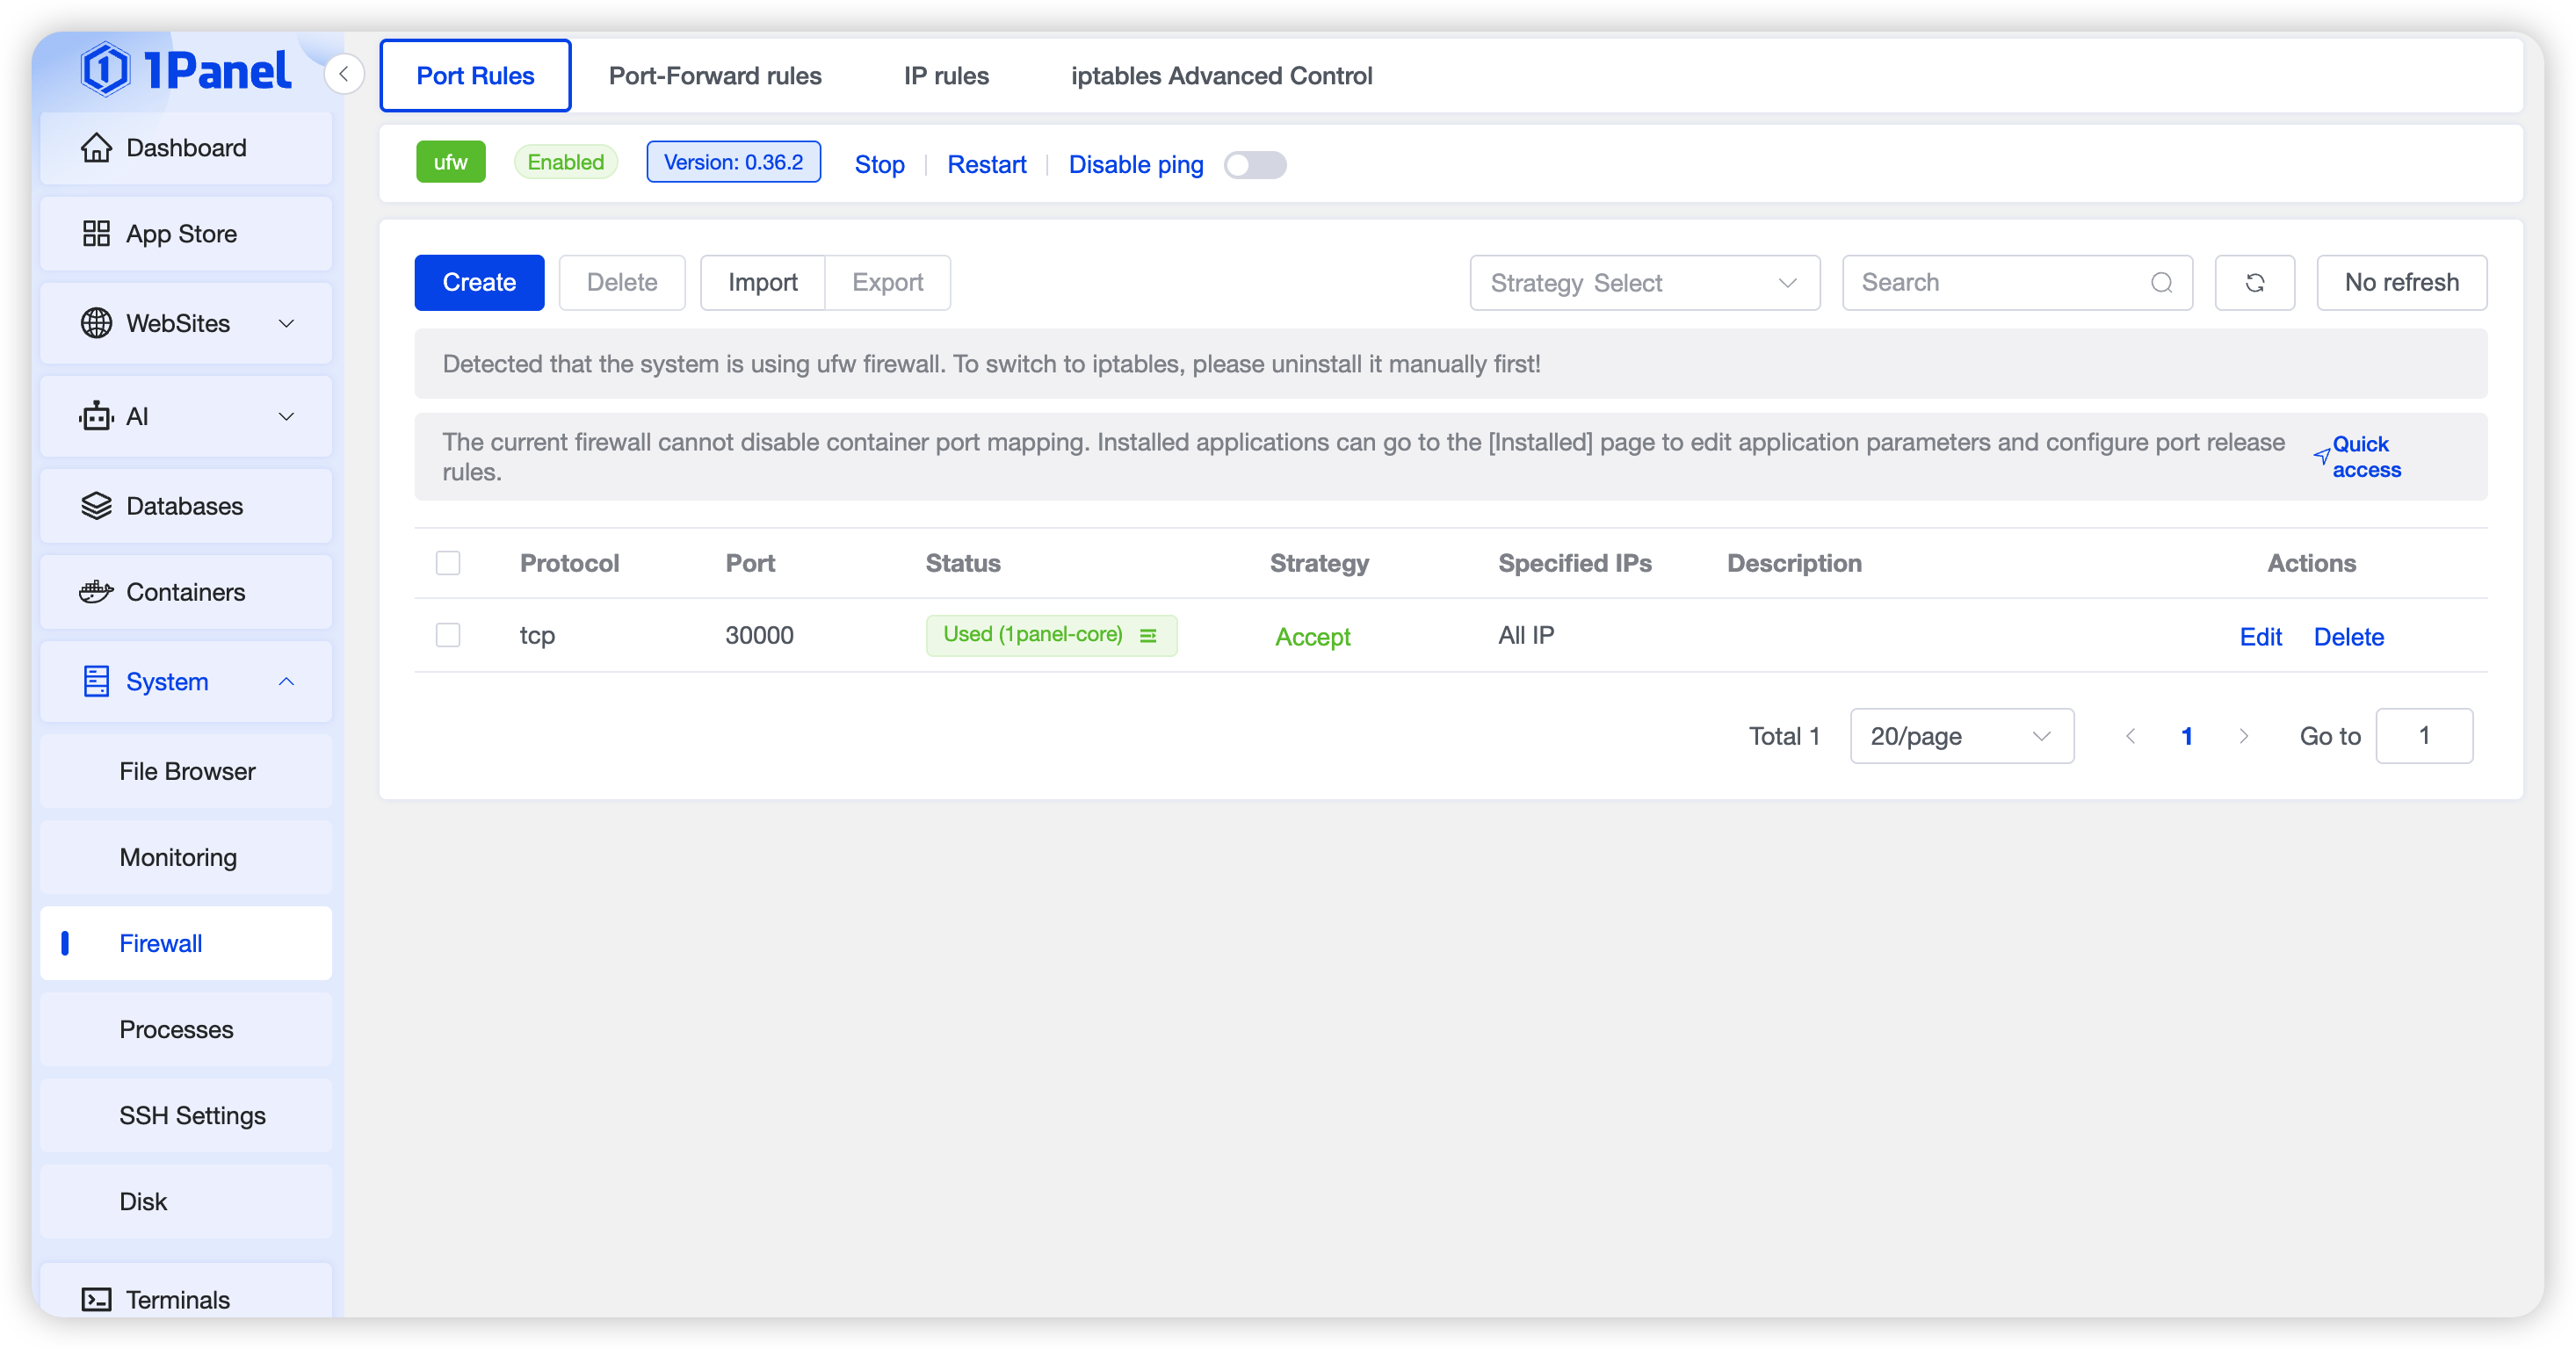Switch to Port-Forward rules tab
Viewport: 2576px width, 1349px height.
715,76
